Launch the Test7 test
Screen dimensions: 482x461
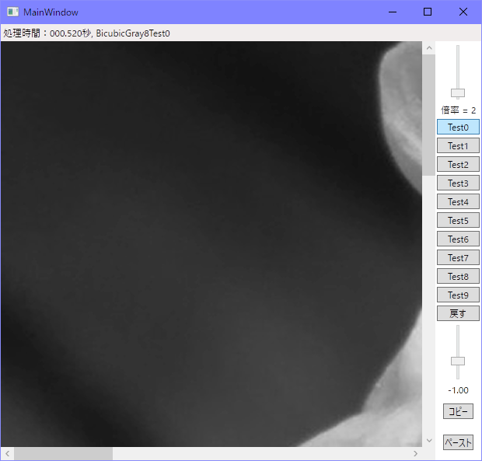pyautogui.click(x=458, y=257)
